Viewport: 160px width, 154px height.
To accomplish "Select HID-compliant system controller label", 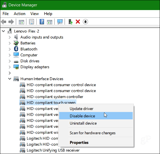I will point(55,97).
